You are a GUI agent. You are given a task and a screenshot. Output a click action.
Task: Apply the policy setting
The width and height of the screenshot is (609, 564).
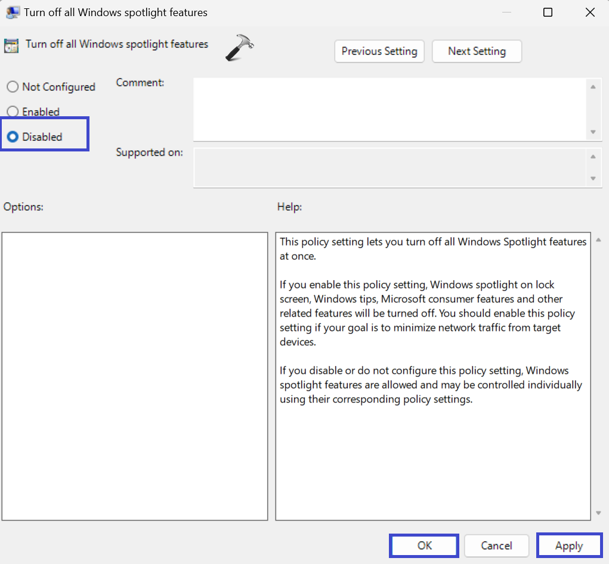coord(569,546)
